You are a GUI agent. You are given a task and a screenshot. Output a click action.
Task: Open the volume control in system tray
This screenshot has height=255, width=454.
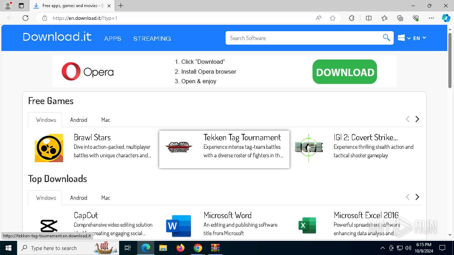[408, 248]
